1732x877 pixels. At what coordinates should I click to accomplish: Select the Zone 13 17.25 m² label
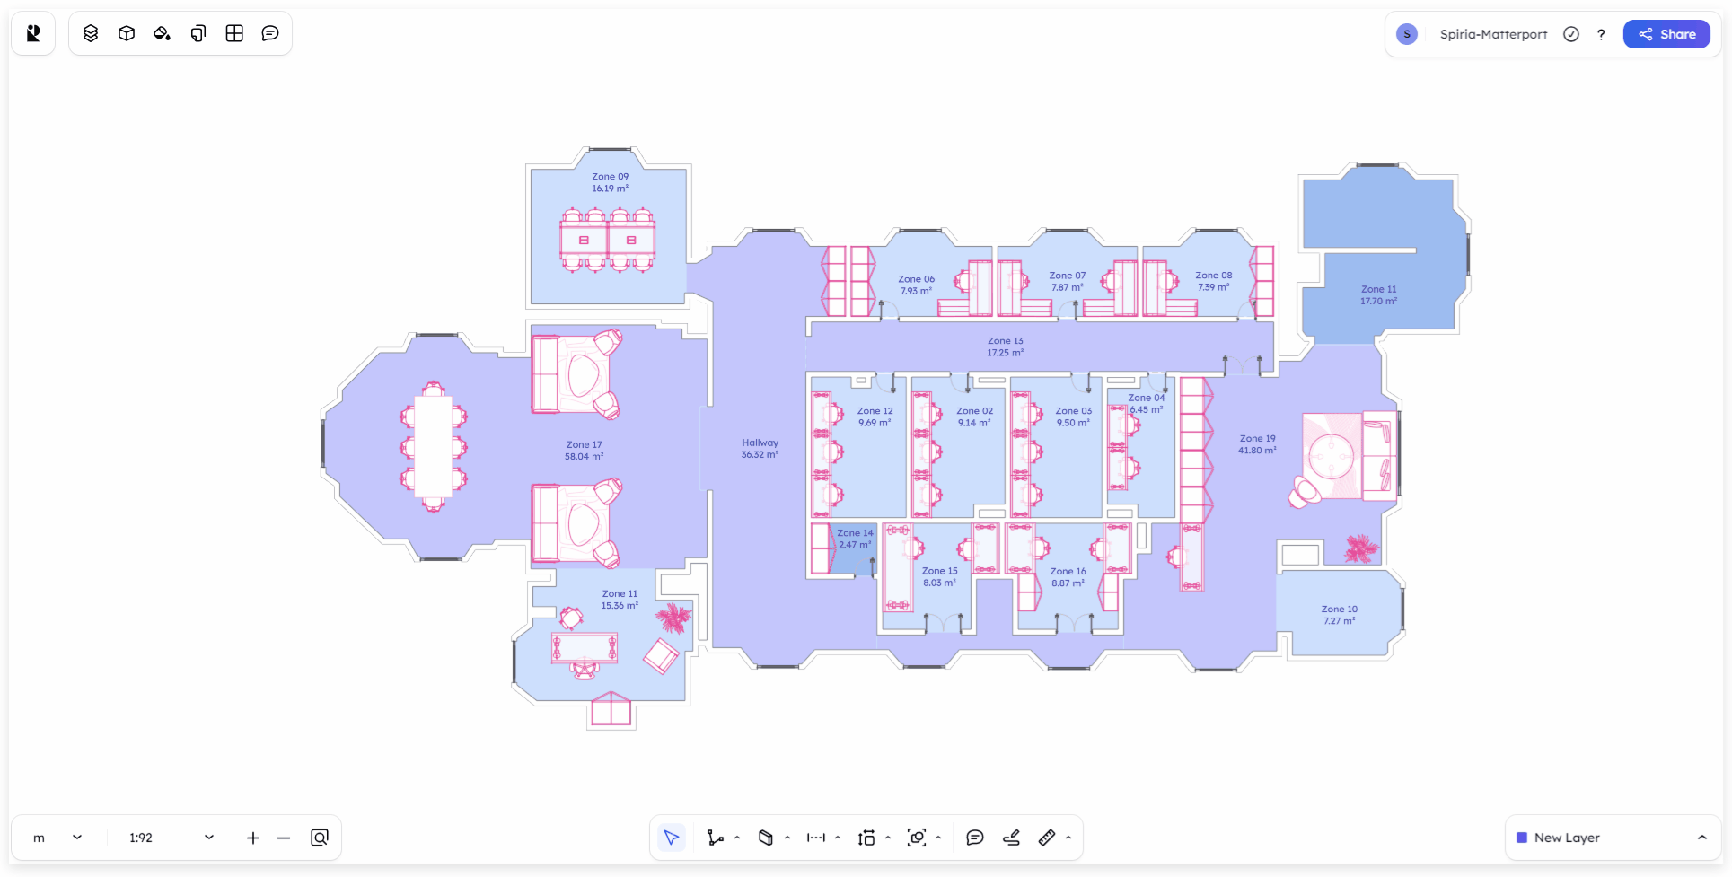point(1006,346)
